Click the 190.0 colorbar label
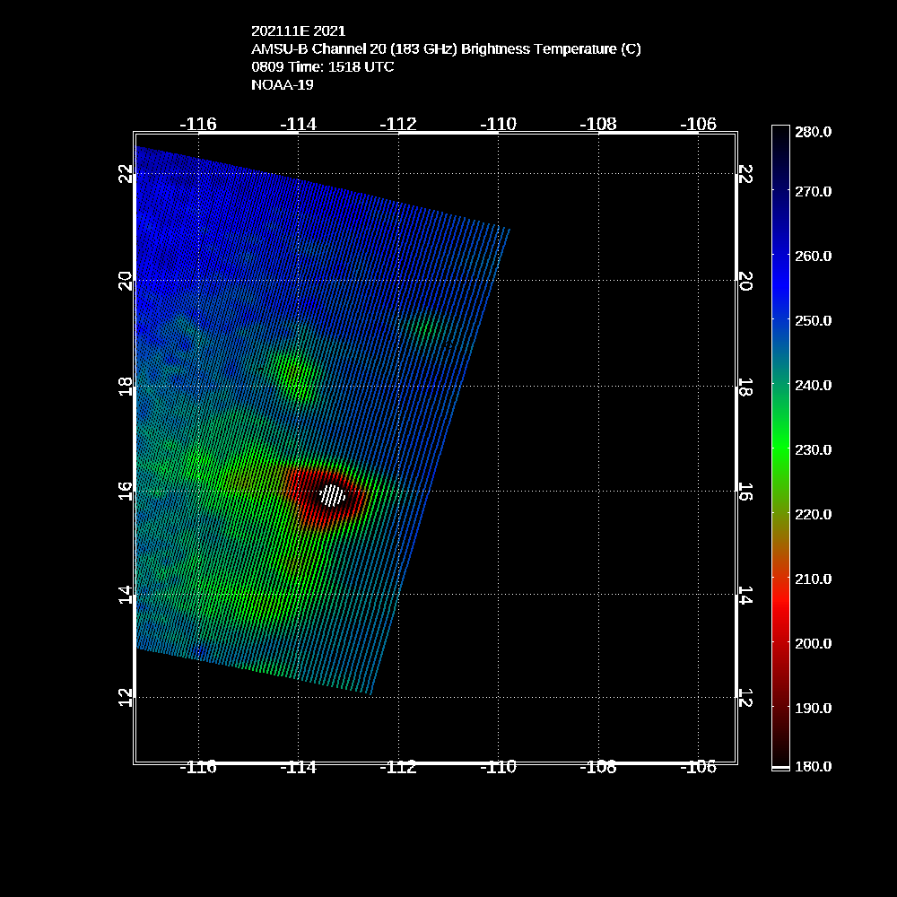Screen dimensions: 897x897 tap(813, 709)
